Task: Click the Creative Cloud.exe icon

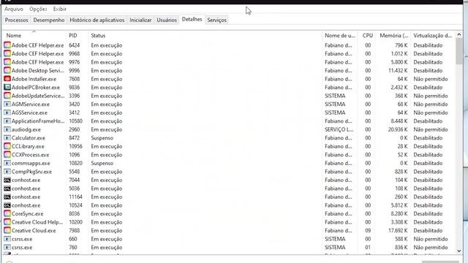Action: click(x=7, y=231)
